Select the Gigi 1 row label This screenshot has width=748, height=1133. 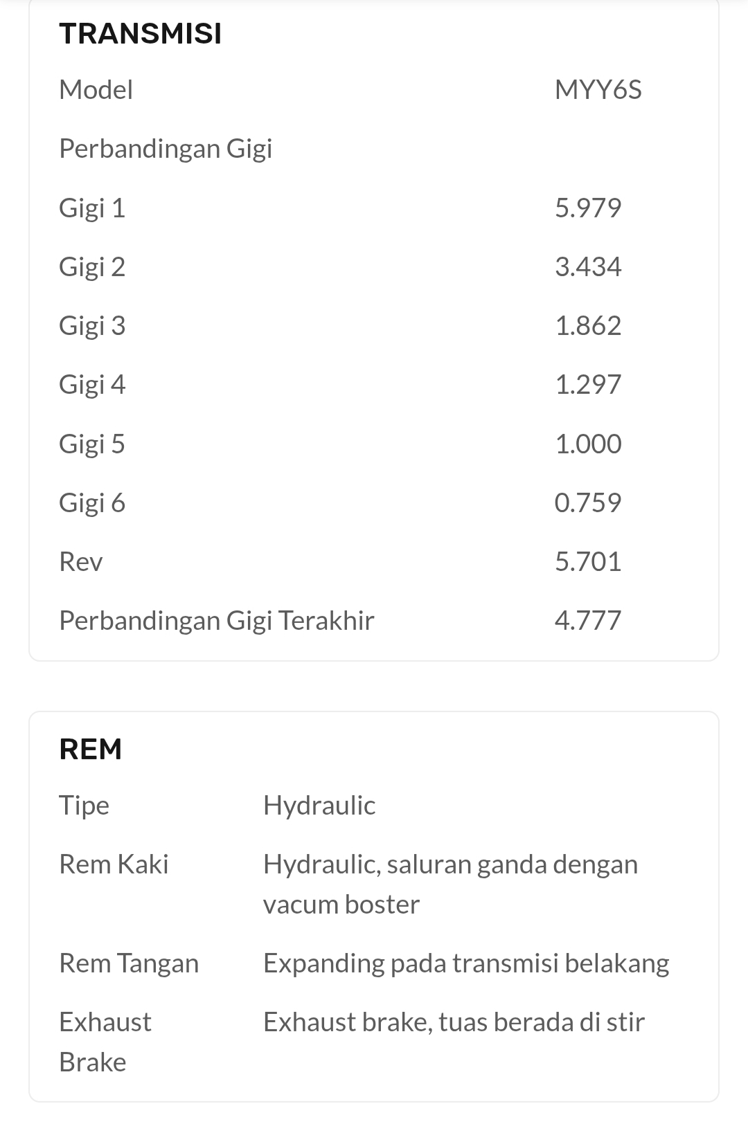[x=92, y=208]
